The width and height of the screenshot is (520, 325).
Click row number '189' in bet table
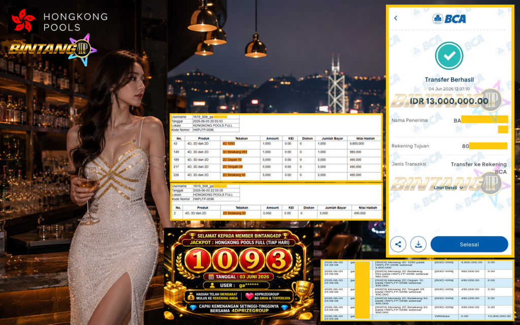pyautogui.click(x=176, y=160)
